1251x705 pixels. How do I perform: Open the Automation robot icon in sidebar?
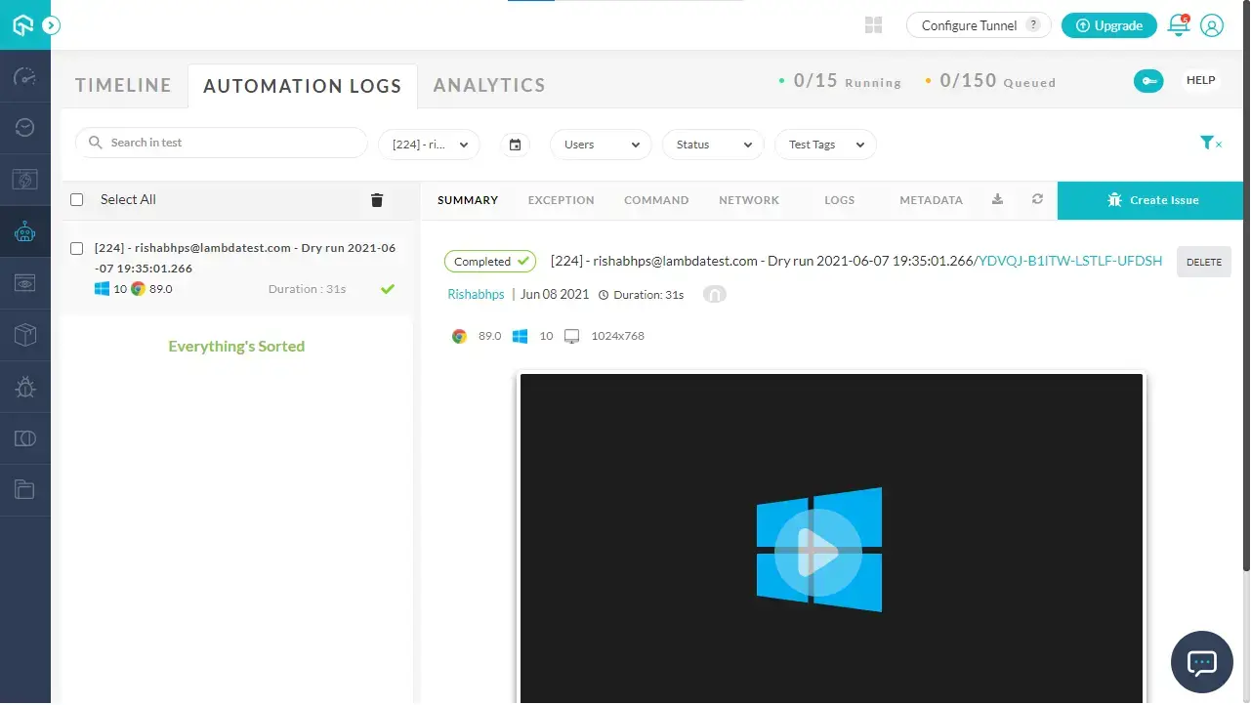(x=25, y=231)
